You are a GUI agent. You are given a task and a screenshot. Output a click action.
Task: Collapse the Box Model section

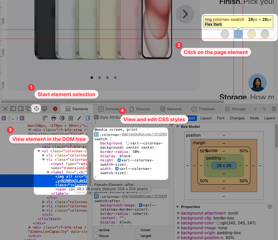pos(177,127)
